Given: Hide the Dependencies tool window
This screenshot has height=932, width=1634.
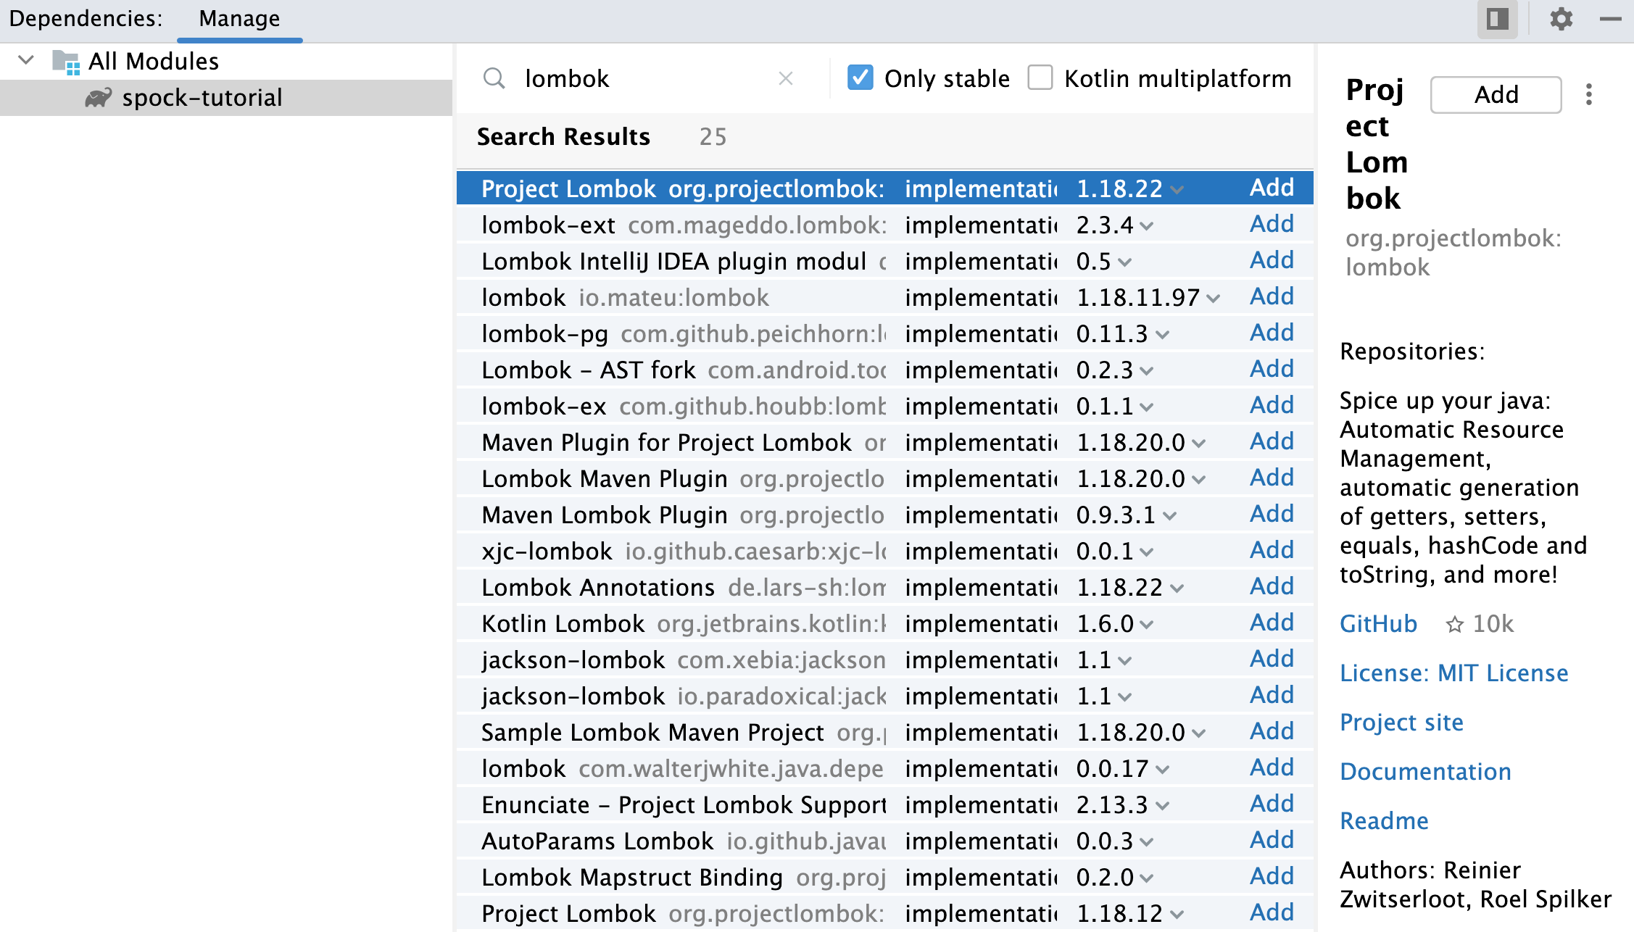Looking at the screenshot, I should click(x=1610, y=20).
